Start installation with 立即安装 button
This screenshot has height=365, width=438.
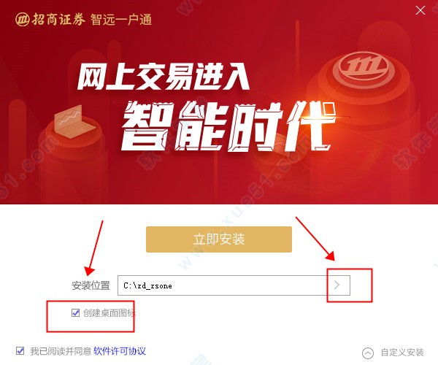[219, 239]
